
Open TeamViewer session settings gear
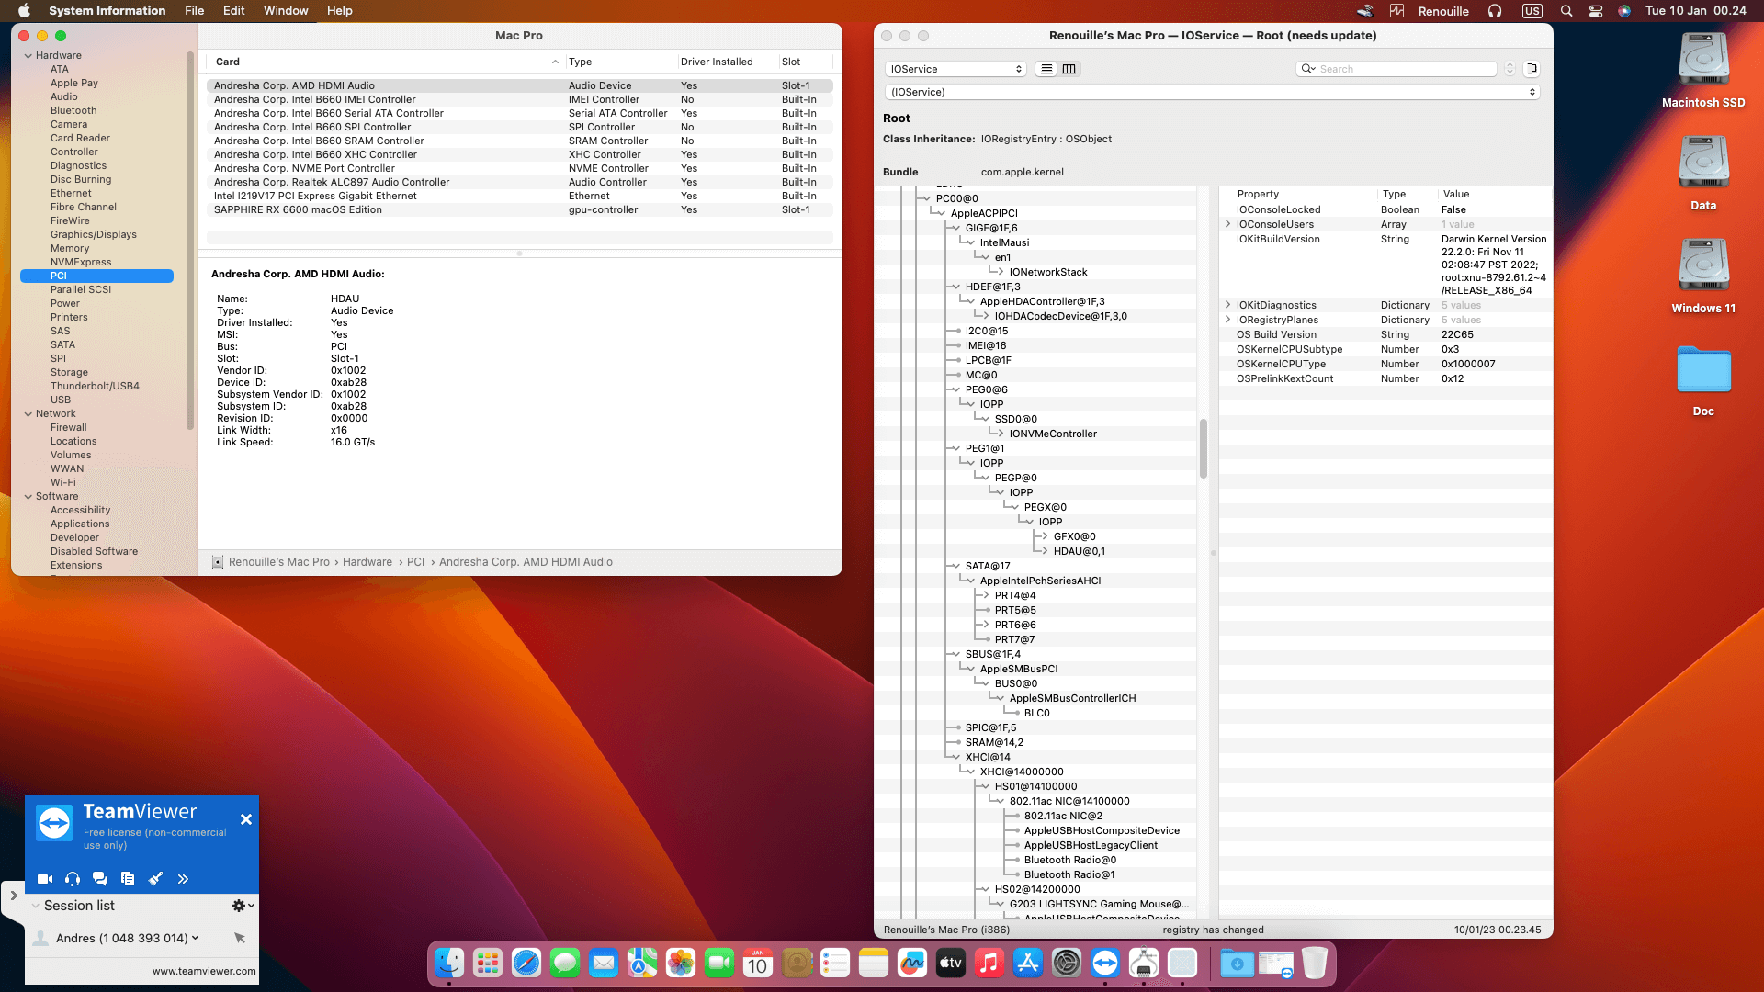click(x=243, y=906)
